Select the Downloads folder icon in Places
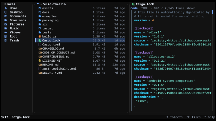Image resolution: width=216 pixels, height=121 pixels. (6, 20)
